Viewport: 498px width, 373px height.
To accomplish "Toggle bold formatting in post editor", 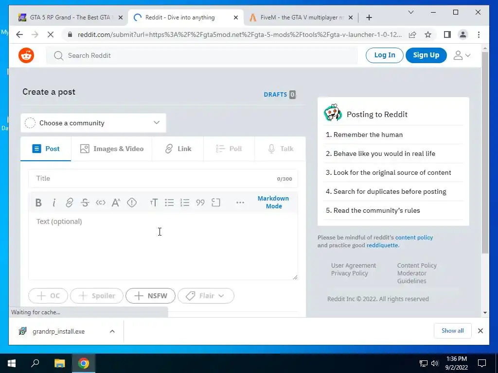I will click(x=38, y=203).
